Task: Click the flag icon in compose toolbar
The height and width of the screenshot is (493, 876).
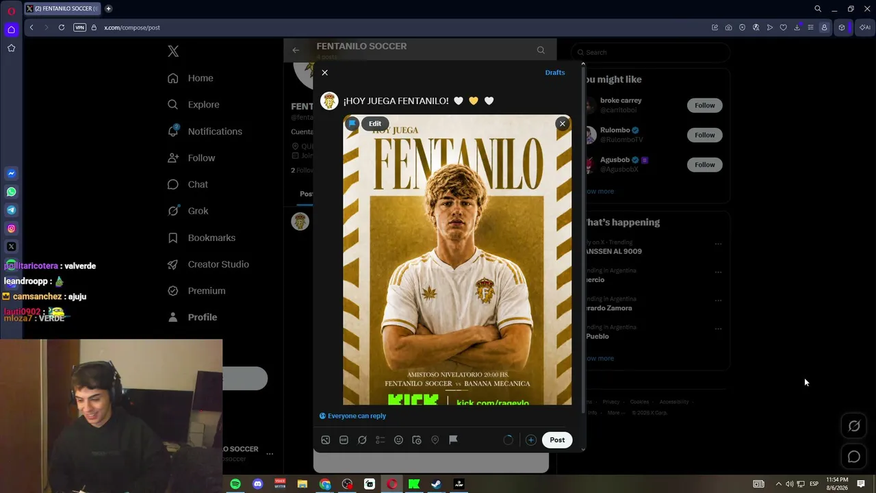Action: pos(453,440)
